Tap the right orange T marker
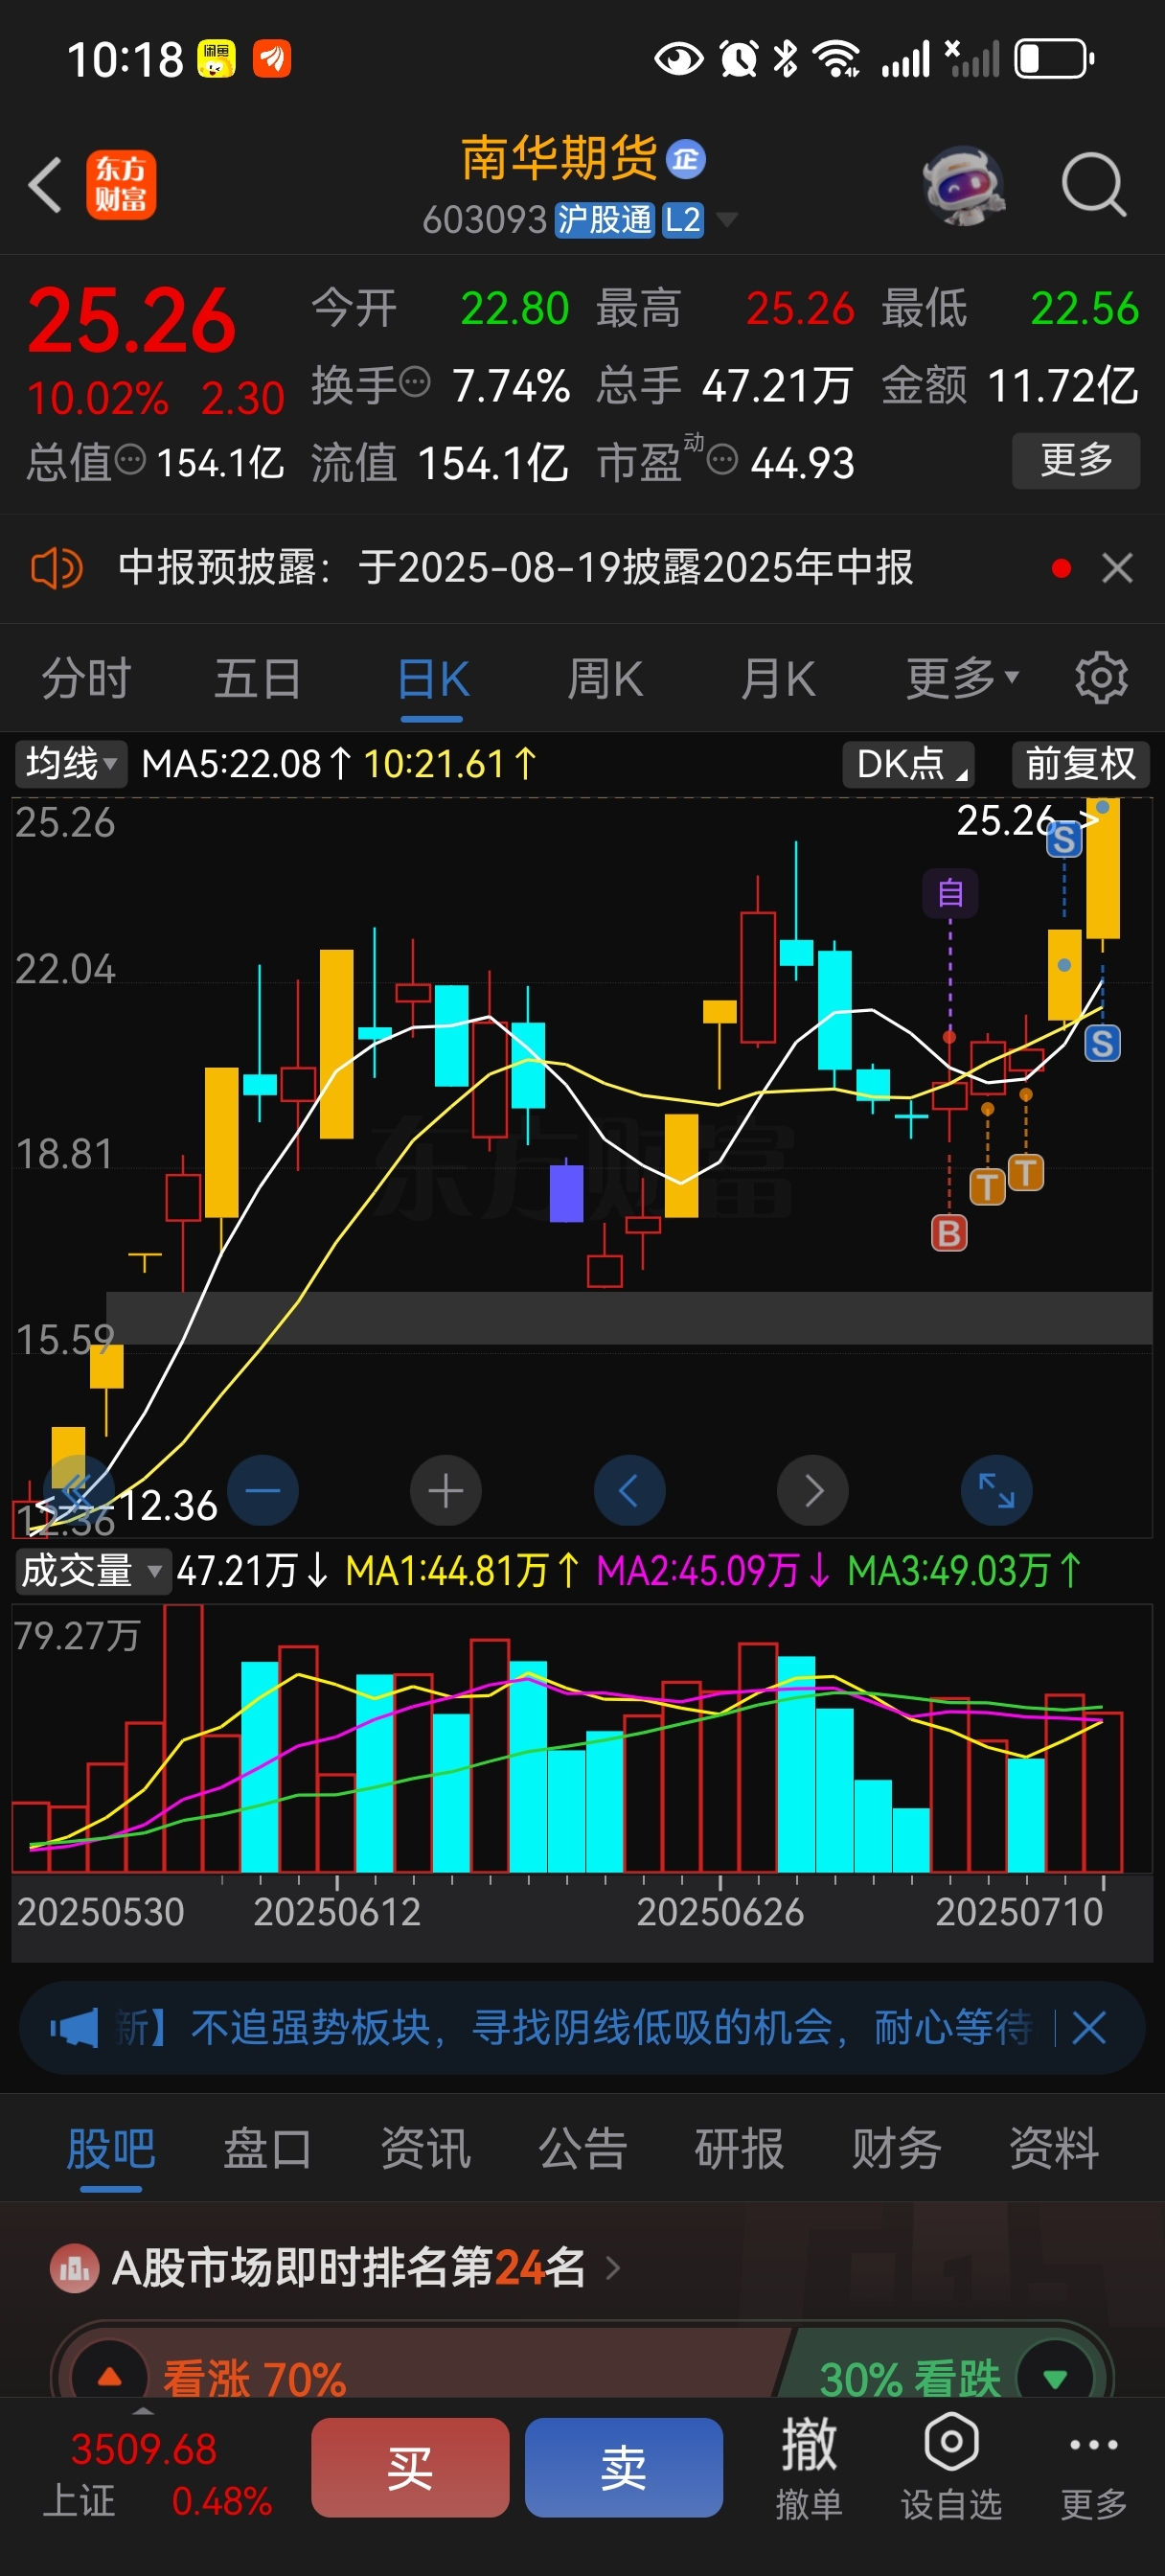The width and height of the screenshot is (1165, 2576). 1026,1172
